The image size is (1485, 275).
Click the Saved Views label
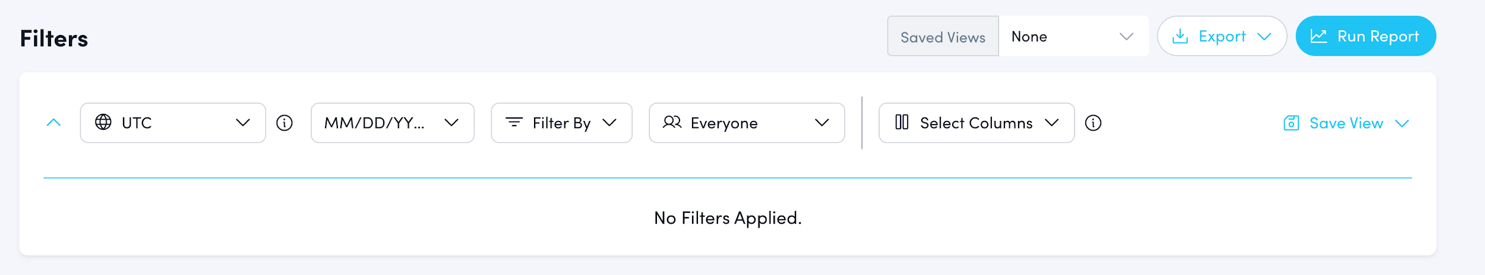943,37
